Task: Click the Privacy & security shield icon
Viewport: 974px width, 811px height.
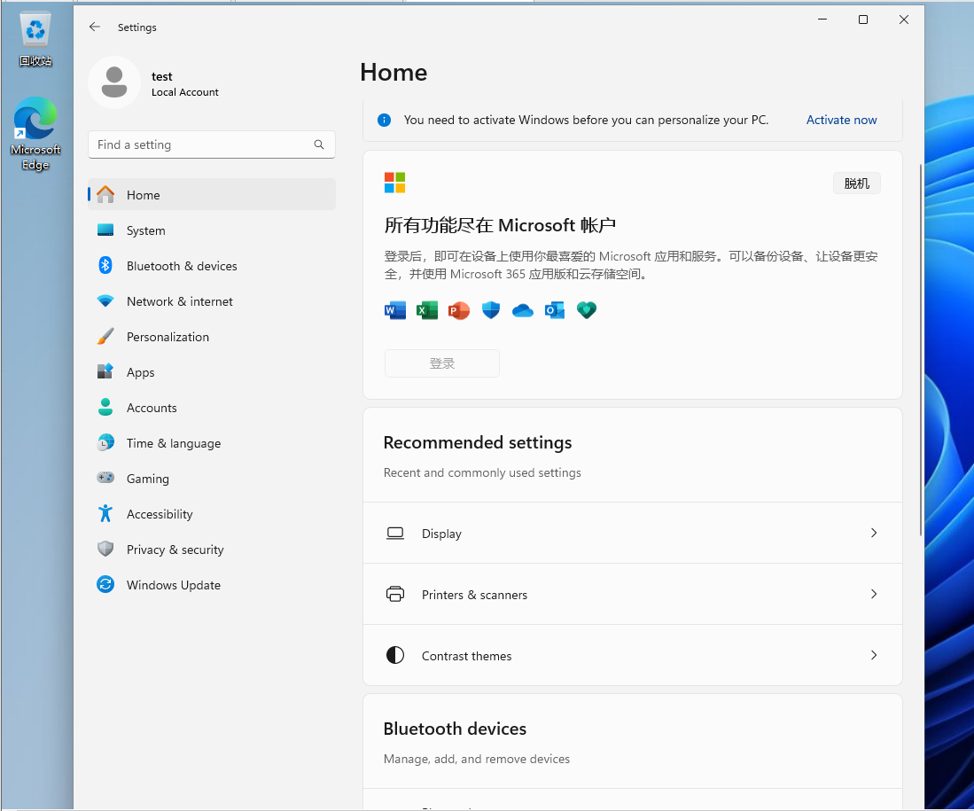Action: pos(105,549)
